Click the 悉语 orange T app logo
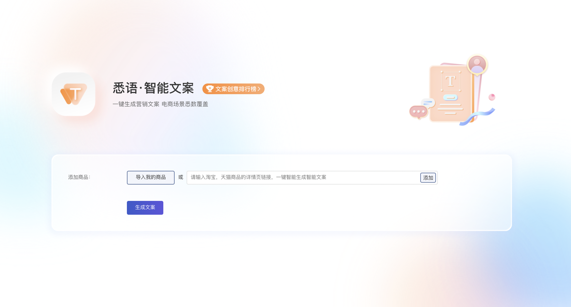This screenshot has width=571, height=307. [73, 94]
